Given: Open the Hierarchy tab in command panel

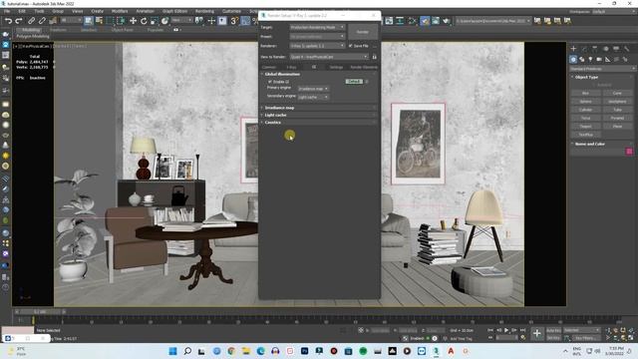Looking at the screenshot, I should coord(595,49).
